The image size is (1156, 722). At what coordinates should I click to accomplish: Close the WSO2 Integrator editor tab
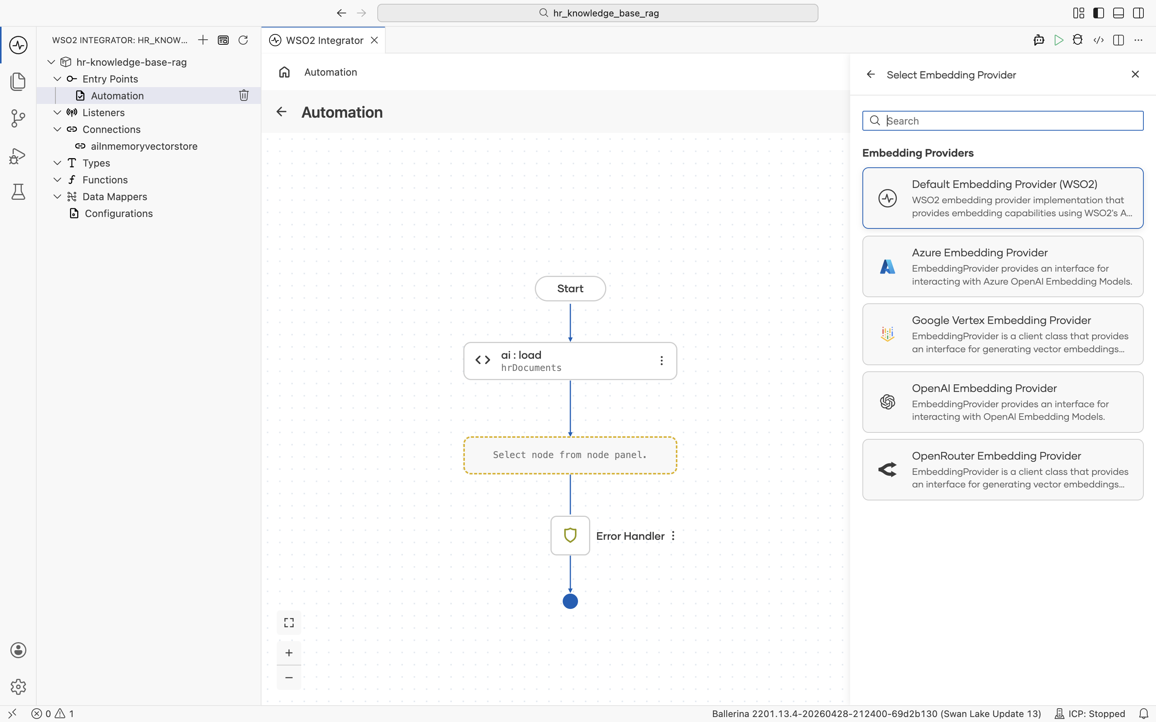(x=375, y=40)
